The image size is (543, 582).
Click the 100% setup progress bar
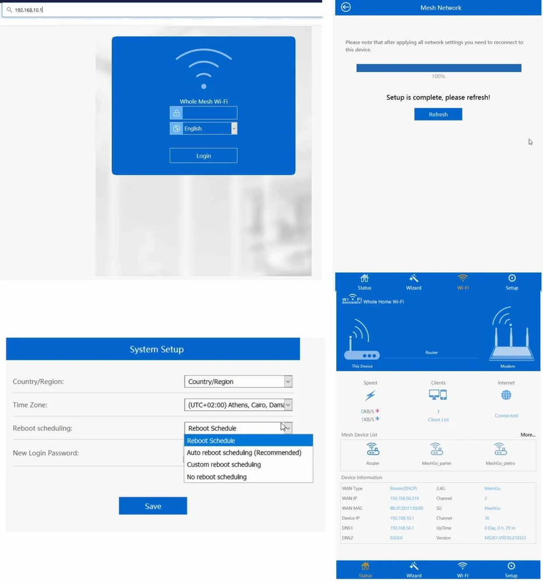[x=438, y=68]
